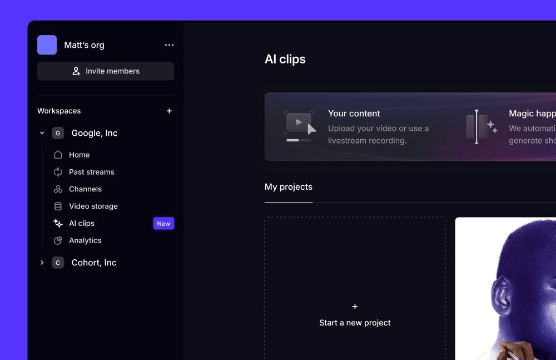
Task: Click the Your content video upload icon
Action: click(299, 126)
